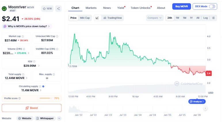
Task: Click the AI icon in price-down prompt
Action: point(5,26)
